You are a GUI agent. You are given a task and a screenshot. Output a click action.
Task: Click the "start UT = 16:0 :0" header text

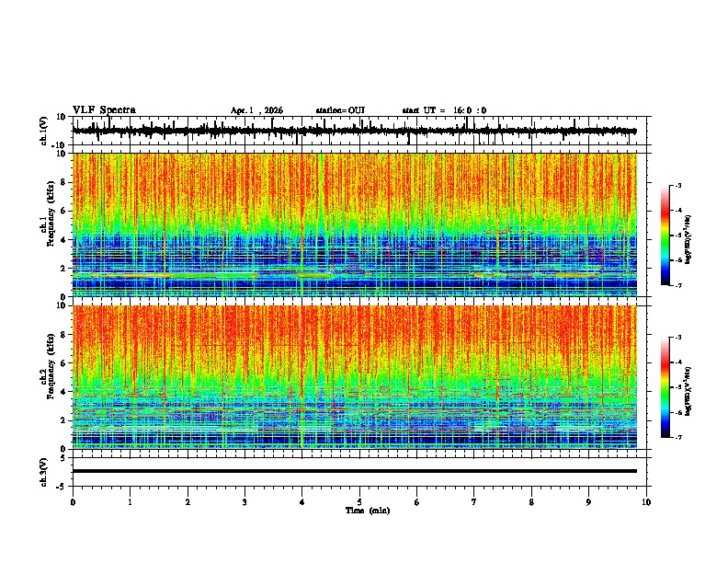pyautogui.click(x=444, y=110)
